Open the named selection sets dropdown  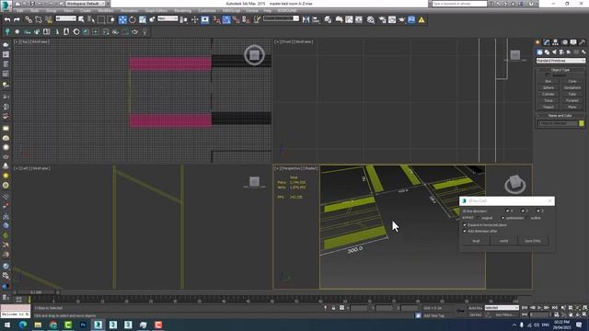281,18
